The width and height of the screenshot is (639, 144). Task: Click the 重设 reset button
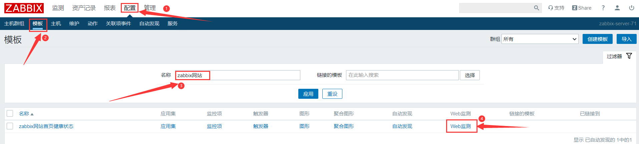coord(332,94)
